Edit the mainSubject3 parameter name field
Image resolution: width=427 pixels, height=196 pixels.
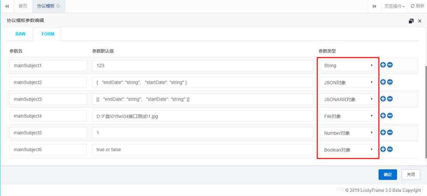(48, 99)
